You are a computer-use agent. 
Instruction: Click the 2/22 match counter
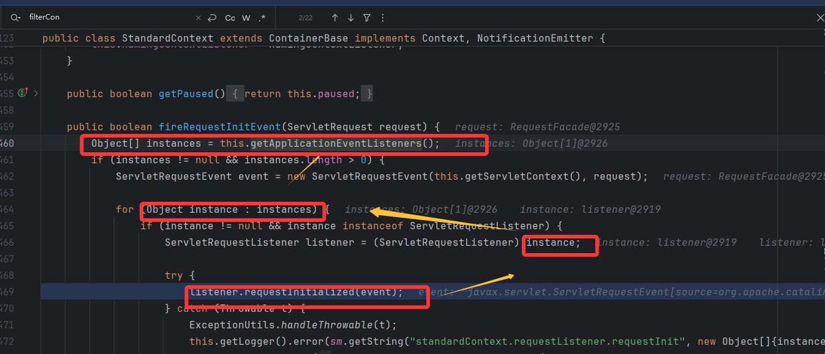click(306, 18)
